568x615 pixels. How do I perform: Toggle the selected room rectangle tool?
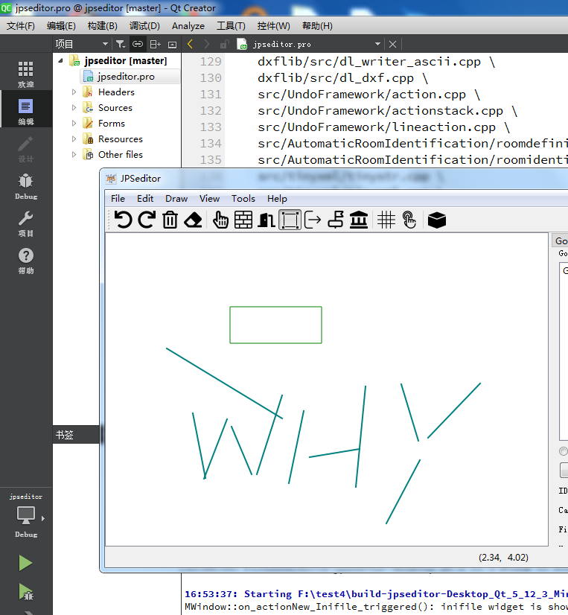tap(290, 220)
